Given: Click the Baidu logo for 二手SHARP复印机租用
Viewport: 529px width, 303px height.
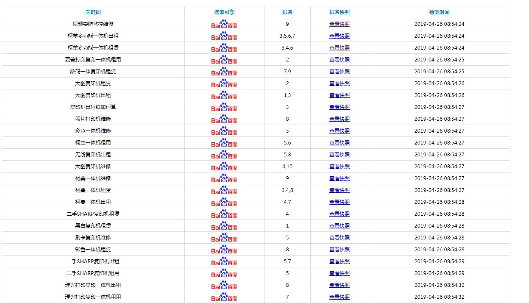Looking at the screenshot, I should point(224,274).
